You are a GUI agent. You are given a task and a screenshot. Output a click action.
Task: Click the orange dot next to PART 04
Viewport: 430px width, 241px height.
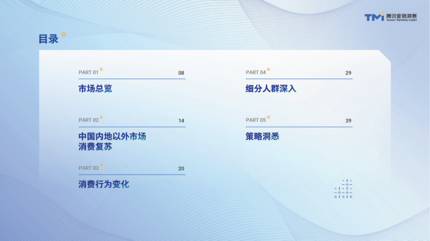pos(268,69)
